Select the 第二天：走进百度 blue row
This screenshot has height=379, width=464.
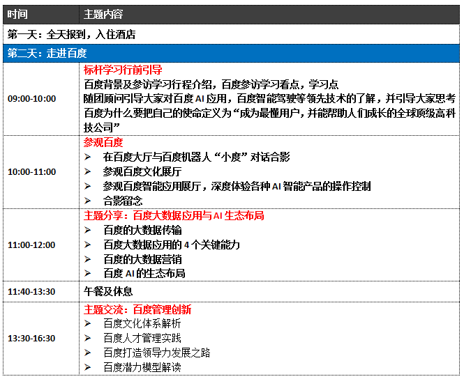click(231, 53)
